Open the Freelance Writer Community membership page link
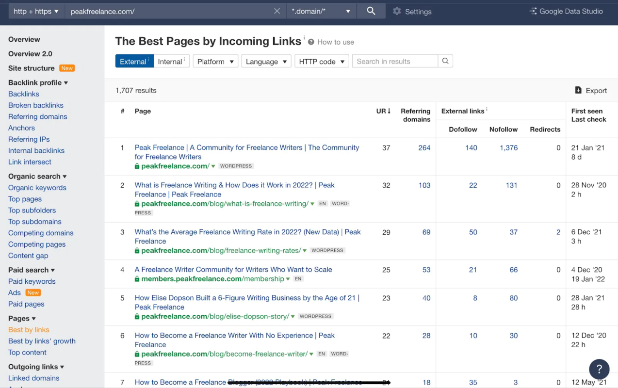 [233, 270]
